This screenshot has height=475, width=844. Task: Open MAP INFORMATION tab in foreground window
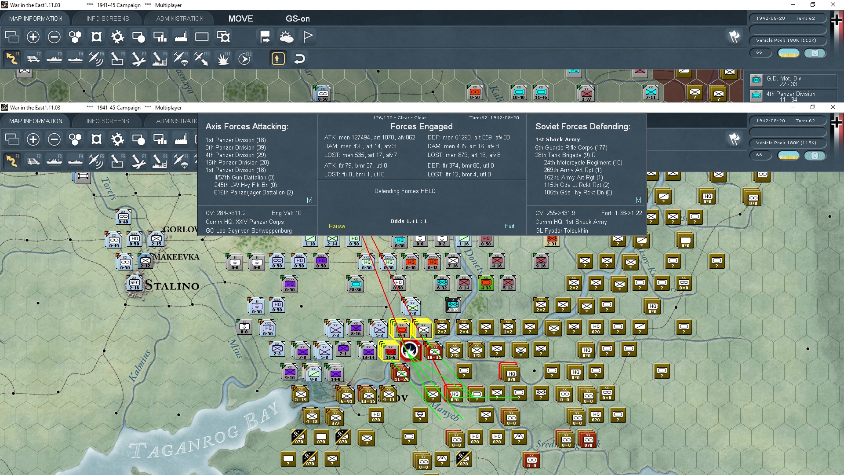point(36,121)
